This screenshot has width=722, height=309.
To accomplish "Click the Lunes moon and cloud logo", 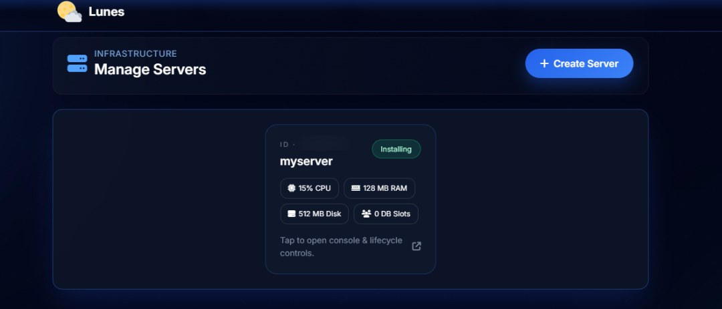I will tap(69, 12).
